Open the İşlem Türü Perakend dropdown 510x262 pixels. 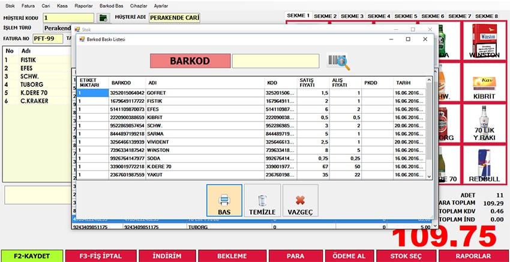[x=58, y=28]
